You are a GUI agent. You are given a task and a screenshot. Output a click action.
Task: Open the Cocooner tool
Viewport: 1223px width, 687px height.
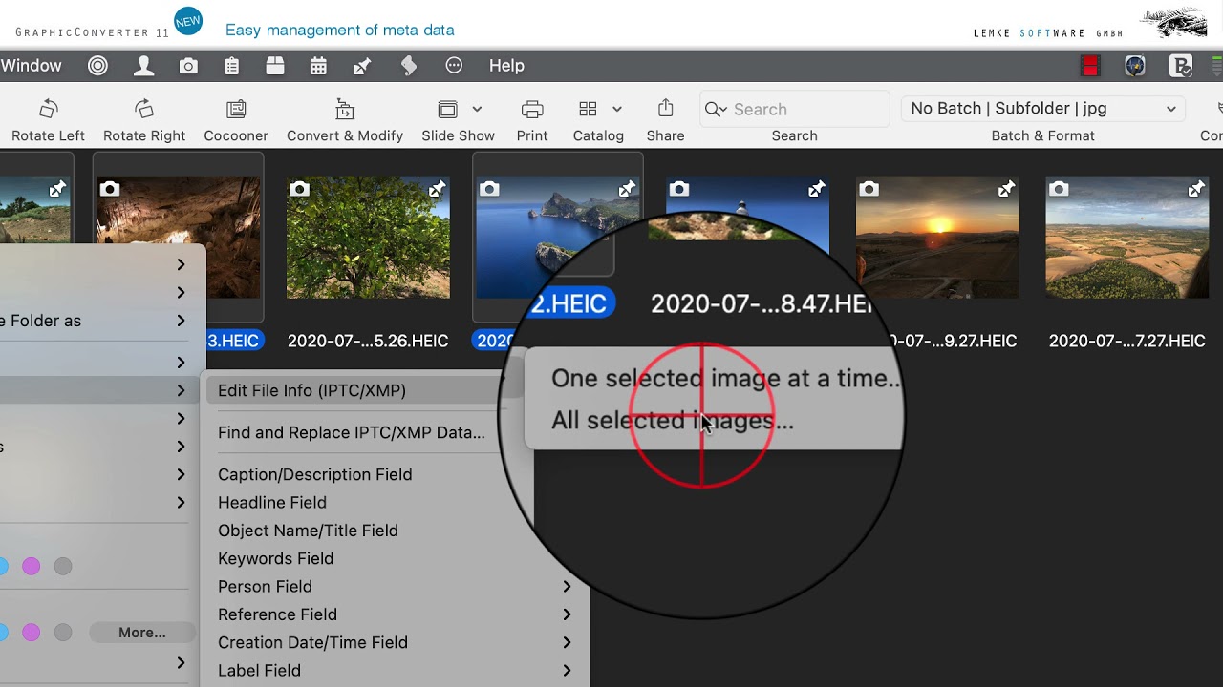tap(236, 109)
